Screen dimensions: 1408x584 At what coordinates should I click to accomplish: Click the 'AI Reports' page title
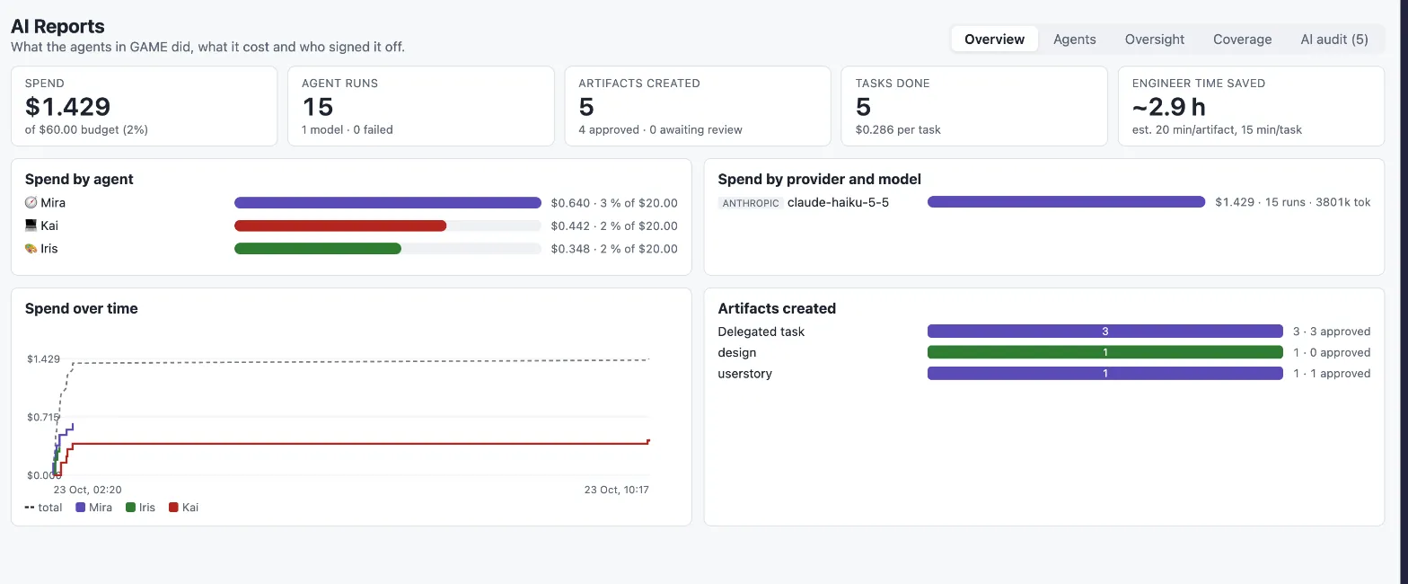(x=57, y=27)
